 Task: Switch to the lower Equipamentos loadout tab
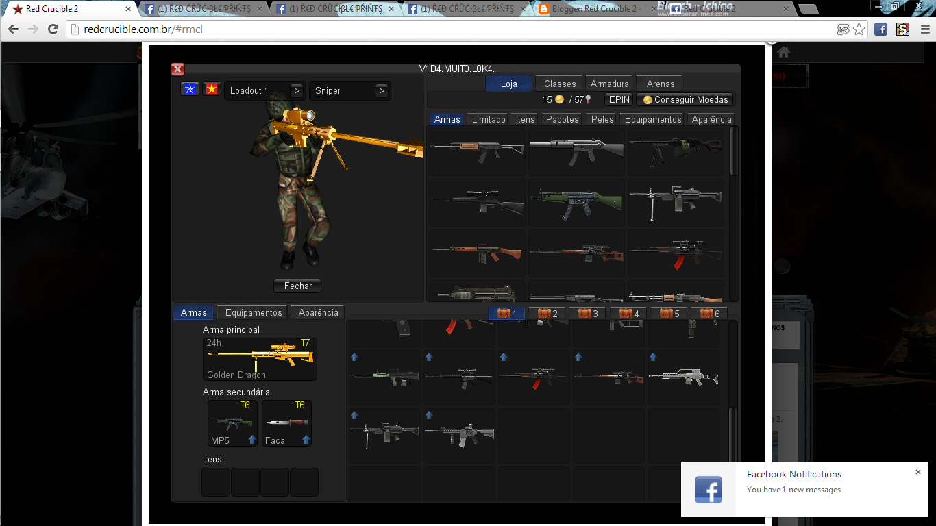coord(254,312)
